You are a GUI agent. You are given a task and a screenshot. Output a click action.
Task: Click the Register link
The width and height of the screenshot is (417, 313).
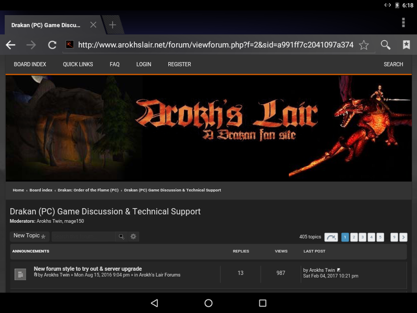179,64
